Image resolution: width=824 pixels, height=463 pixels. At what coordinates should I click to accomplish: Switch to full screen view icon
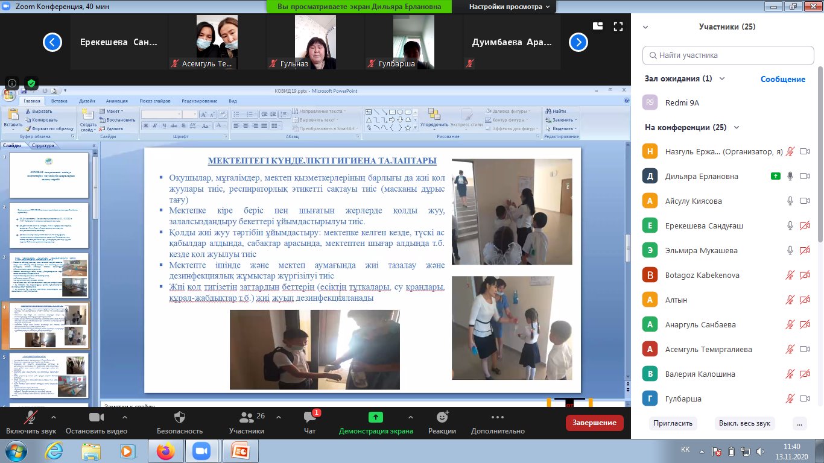(618, 27)
